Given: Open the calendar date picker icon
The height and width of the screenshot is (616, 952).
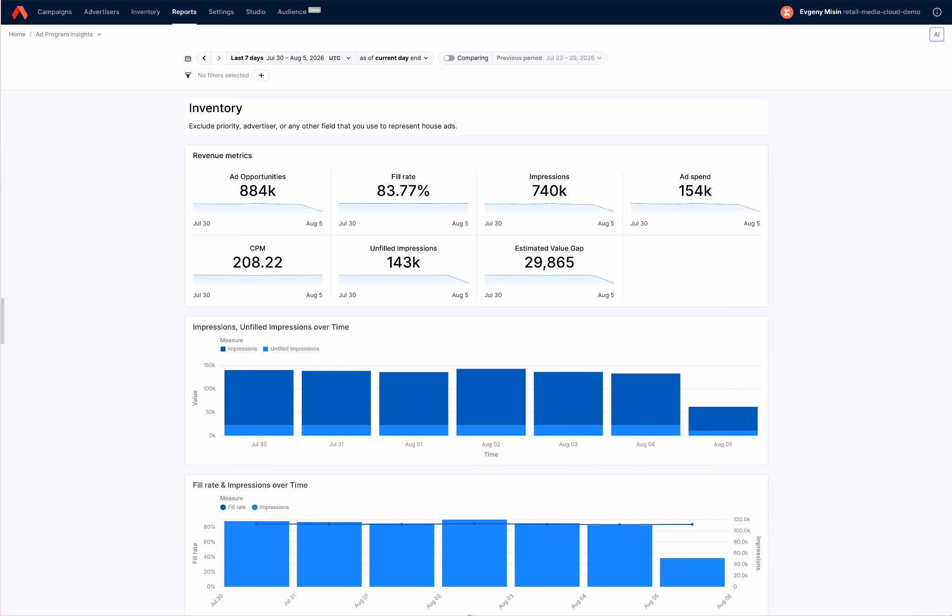Looking at the screenshot, I should pos(188,59).
